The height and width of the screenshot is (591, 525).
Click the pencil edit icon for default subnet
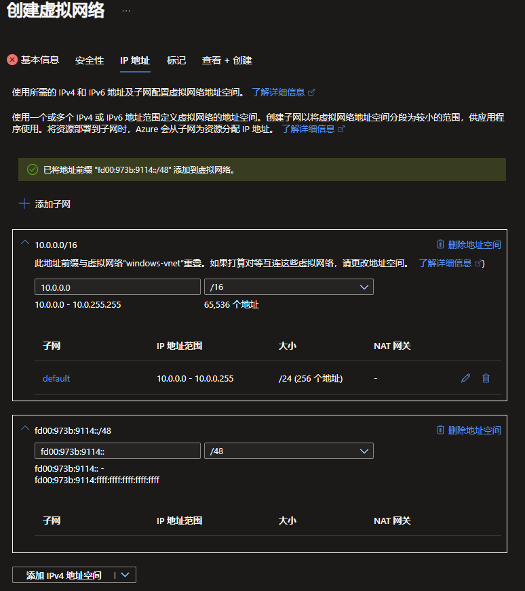click(x=465, y=378)
